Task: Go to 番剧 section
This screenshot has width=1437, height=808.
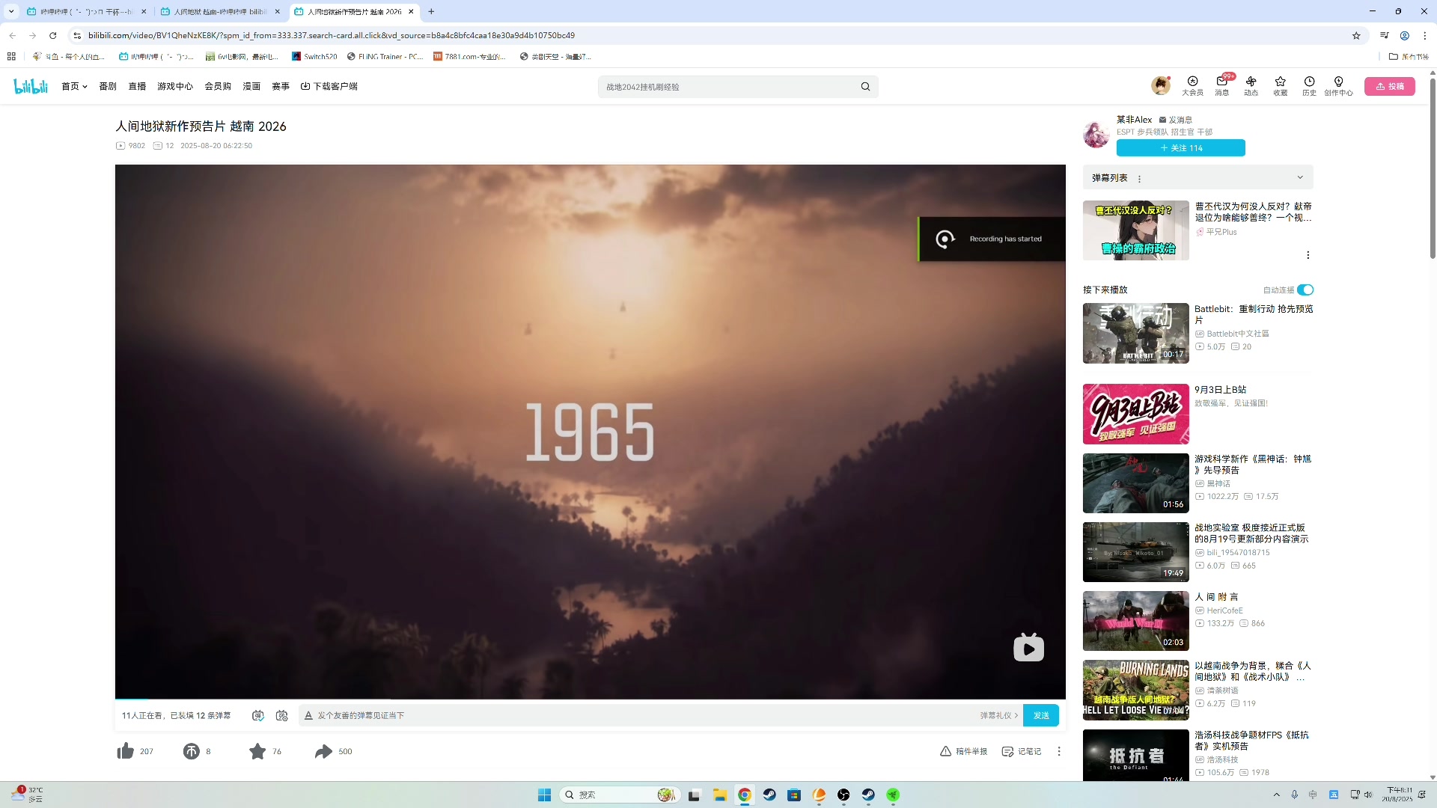Action: [108, 87]
